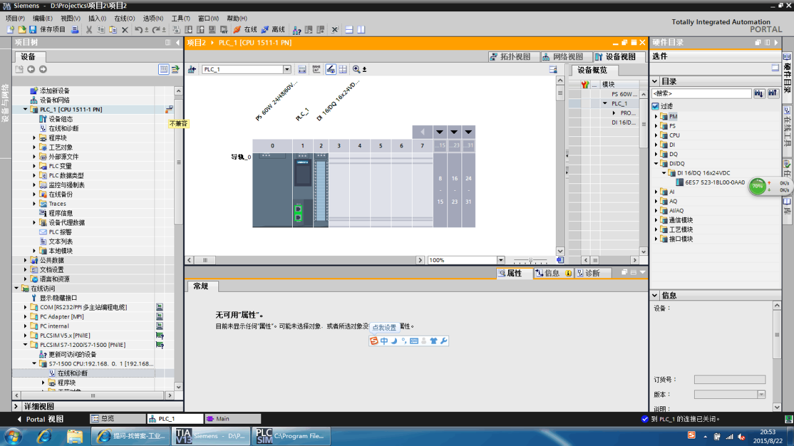The width and height of the screenshot is (794, 446).
Task: Click the hardware catalog search field
Action: (701, 94)
